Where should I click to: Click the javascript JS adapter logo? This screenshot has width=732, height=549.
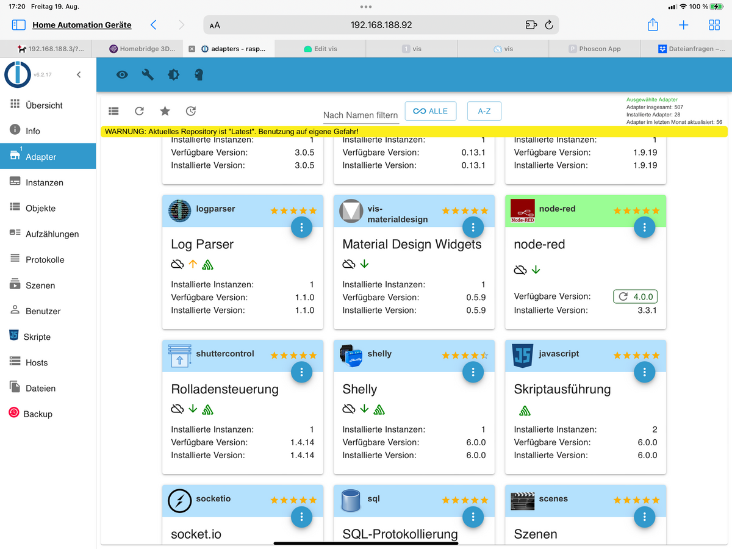click(522, 356)
